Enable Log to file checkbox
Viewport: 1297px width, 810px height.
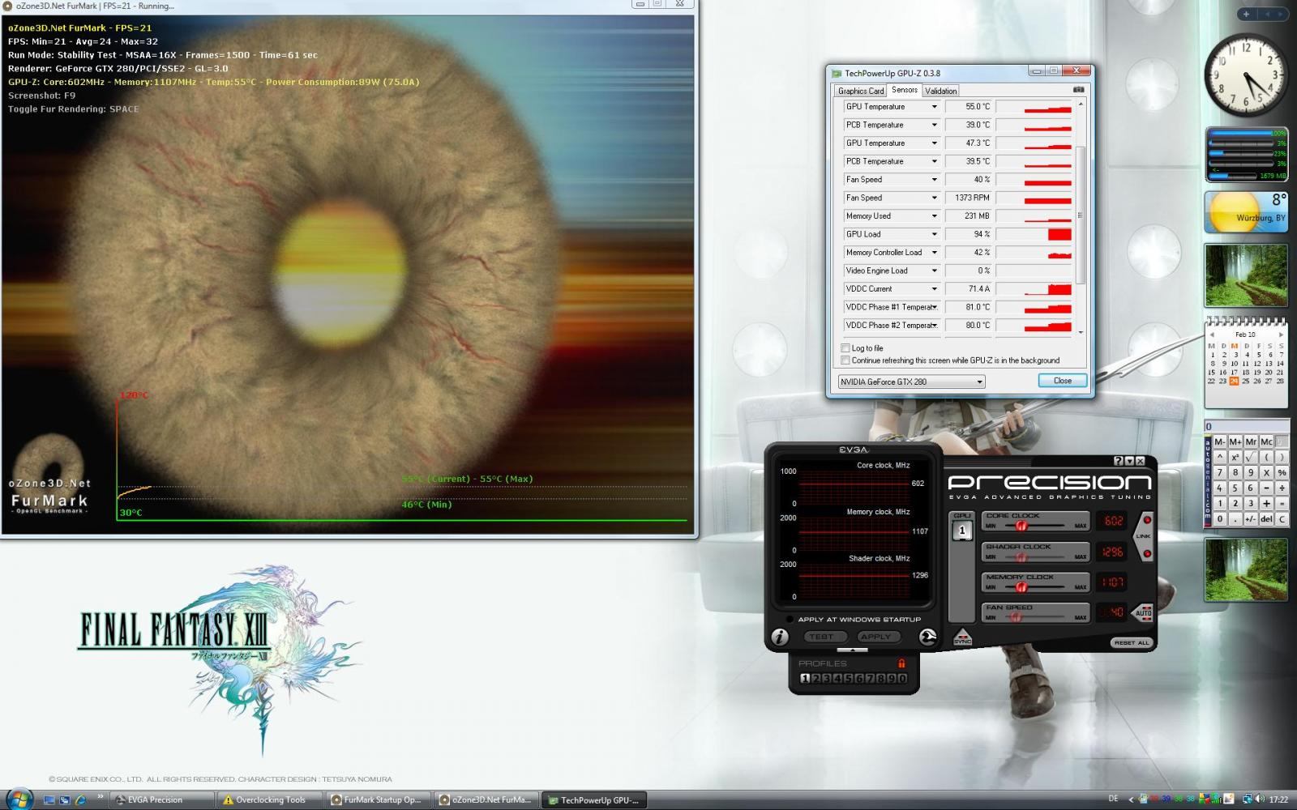(845, 348)
